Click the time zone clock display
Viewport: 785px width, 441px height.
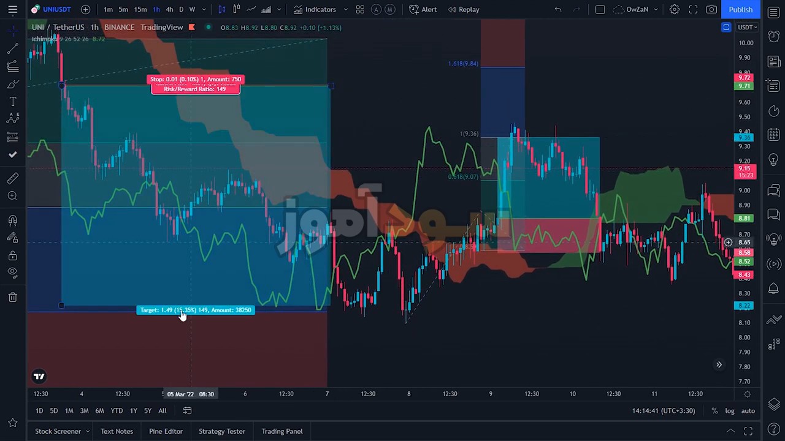tap(665, 411)
